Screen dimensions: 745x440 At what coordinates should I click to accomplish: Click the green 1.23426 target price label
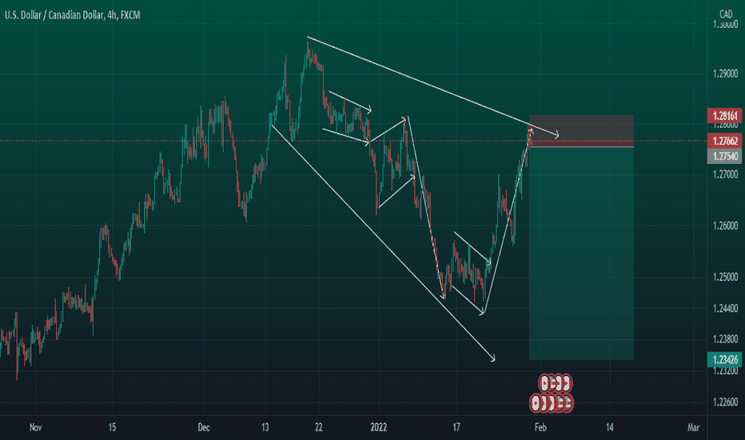point(724,359)
